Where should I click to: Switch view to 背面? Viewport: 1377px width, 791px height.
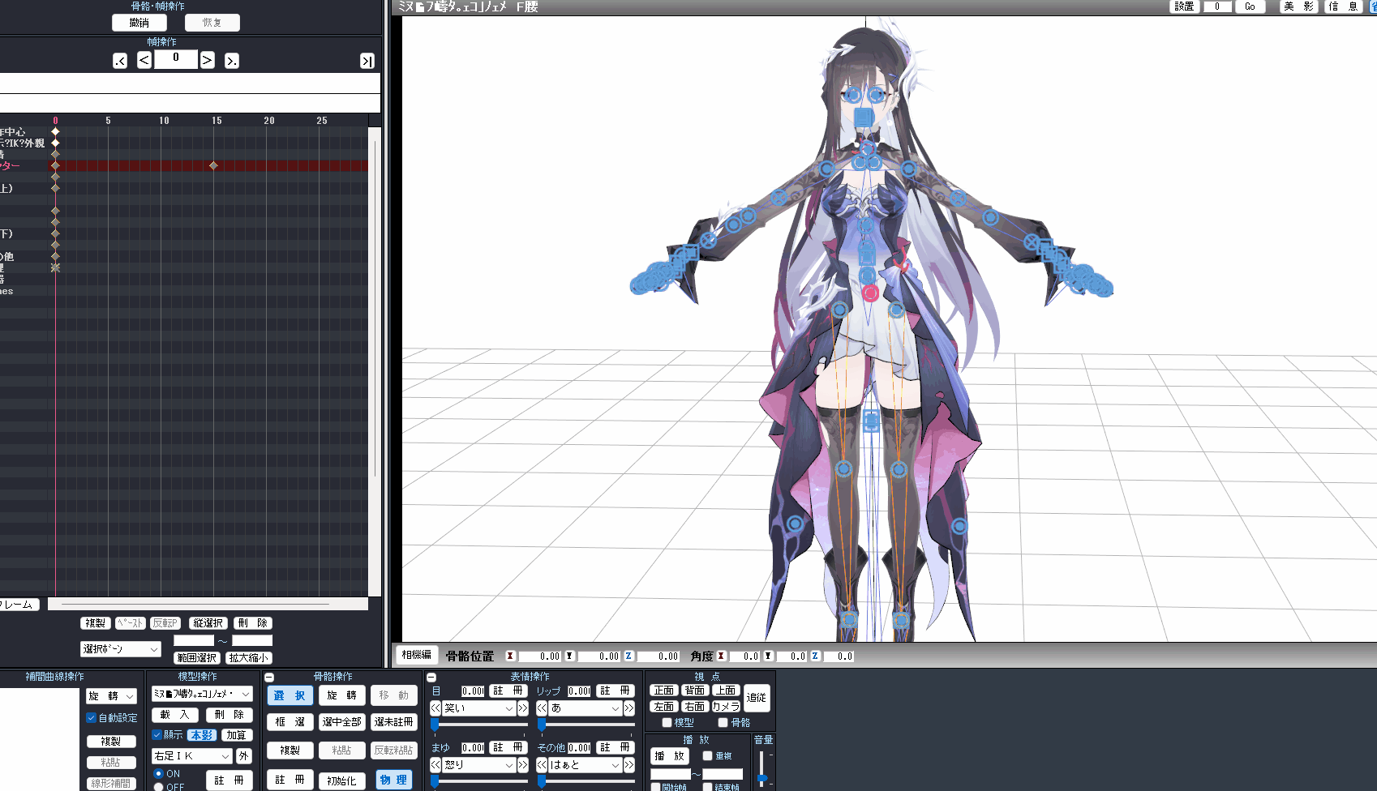point(695,691)
